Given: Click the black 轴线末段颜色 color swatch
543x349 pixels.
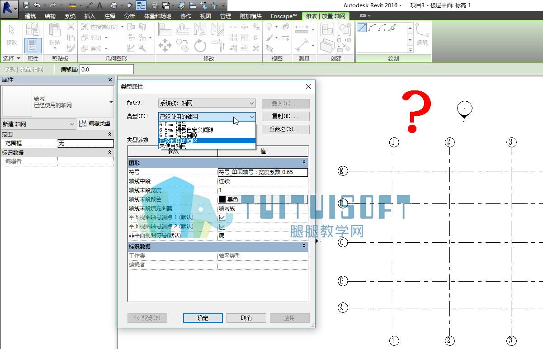Looking at the screenshot, I should click(222, 199).
